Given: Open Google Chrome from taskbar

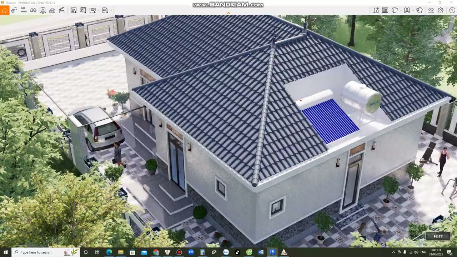Looking at the screenshot, I should tap(156, 252).
